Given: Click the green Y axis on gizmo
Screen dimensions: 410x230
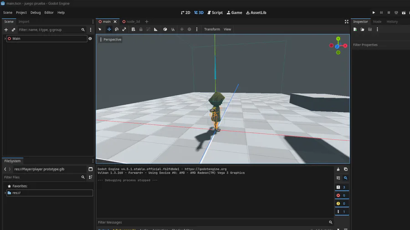Looking at the screenshot, I should point(338,39).
